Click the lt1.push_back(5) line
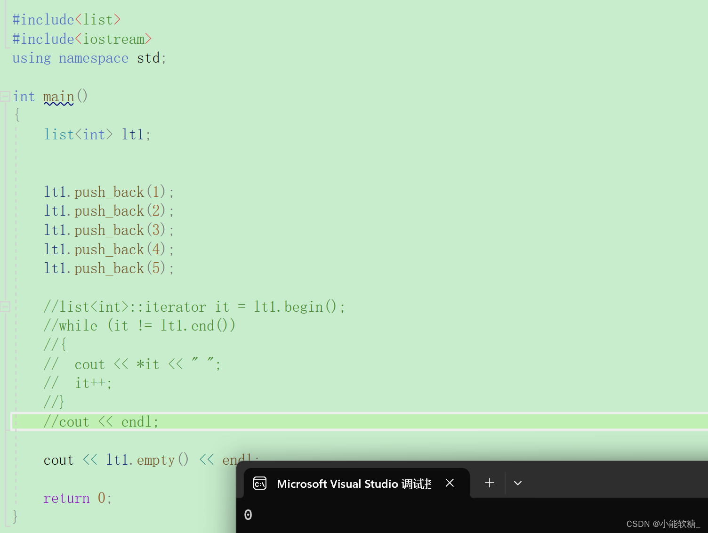708x533 pixels. [x=109, y=268]
